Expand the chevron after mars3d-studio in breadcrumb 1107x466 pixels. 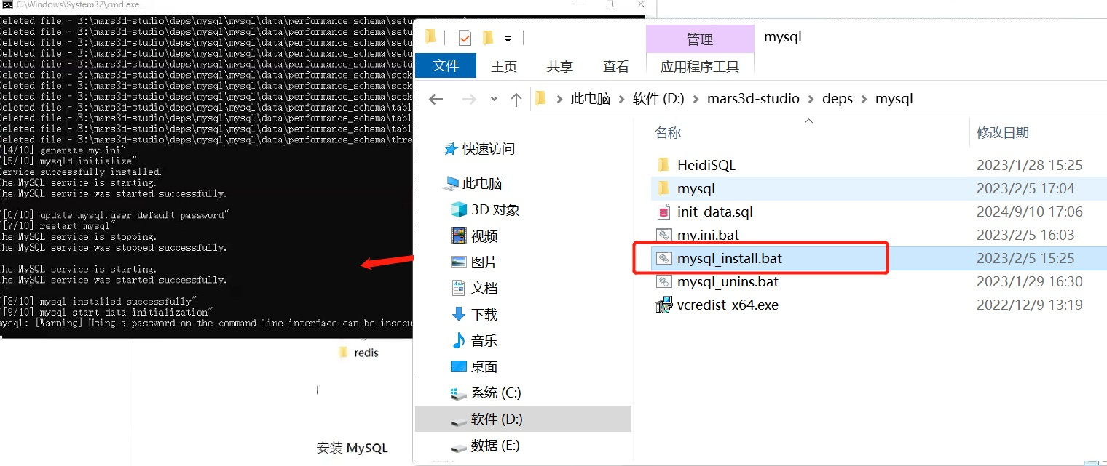tap(811, 99)
